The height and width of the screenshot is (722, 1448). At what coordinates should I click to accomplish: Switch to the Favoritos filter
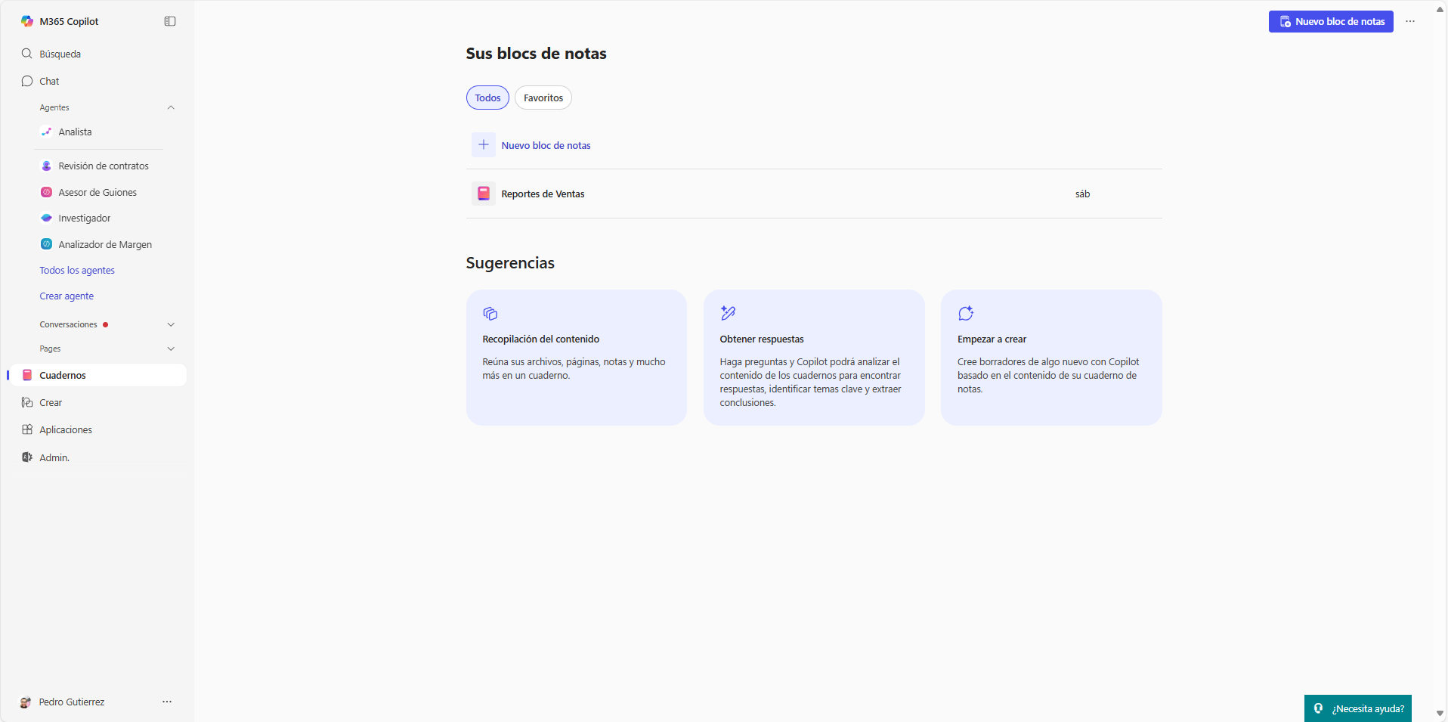pos(543,98)
